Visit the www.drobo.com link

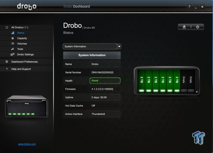pyautogui.click(x=27, y=144)
